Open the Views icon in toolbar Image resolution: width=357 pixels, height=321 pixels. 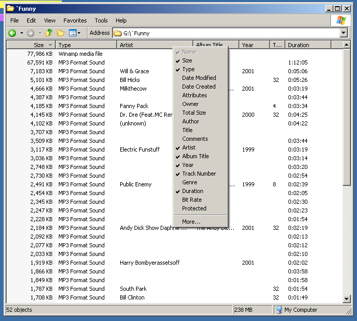(73, 33)
